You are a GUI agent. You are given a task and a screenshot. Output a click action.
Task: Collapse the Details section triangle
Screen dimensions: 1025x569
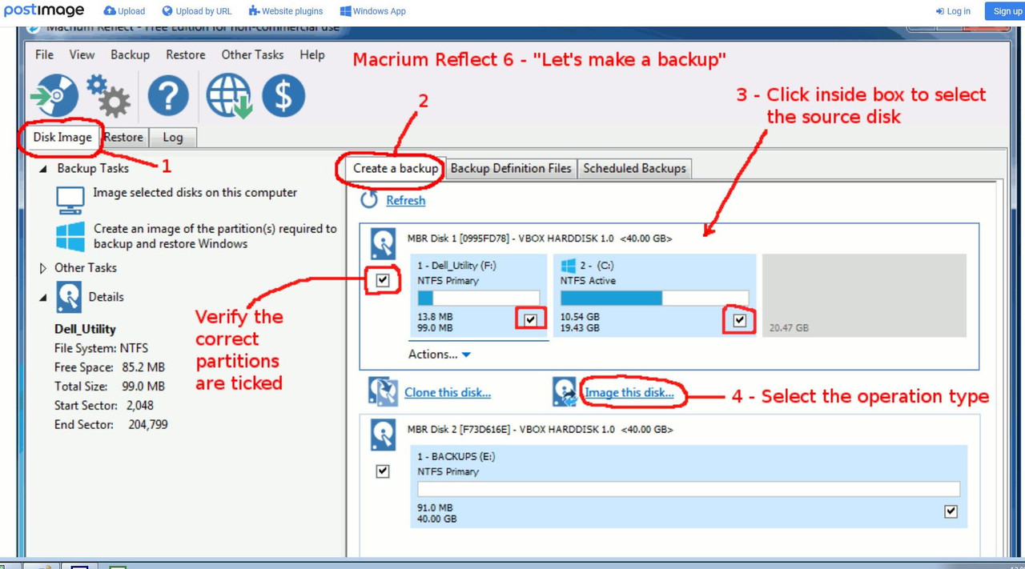click(42, 298)
